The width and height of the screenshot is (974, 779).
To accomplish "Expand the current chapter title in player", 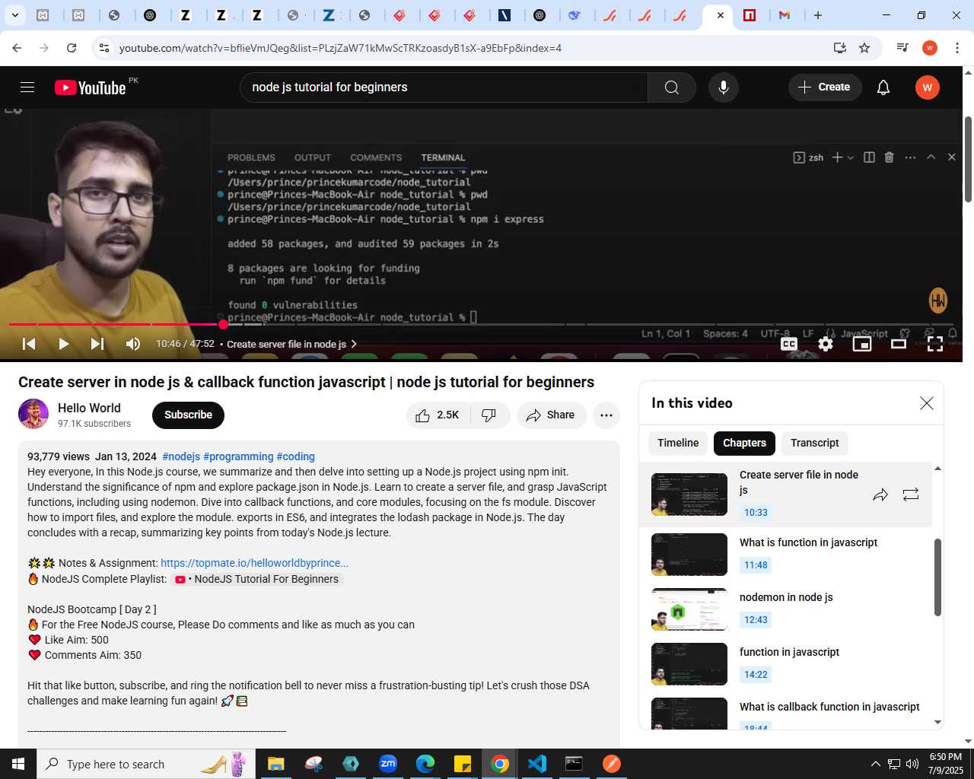I will coord(292,344).
